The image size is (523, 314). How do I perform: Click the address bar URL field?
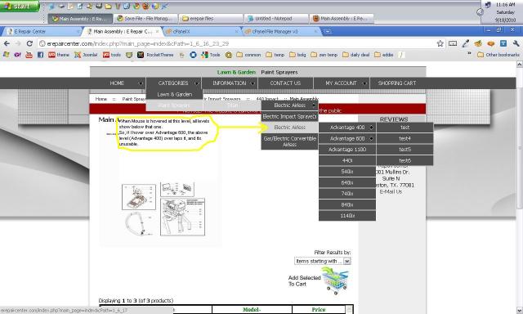point(234,43)
